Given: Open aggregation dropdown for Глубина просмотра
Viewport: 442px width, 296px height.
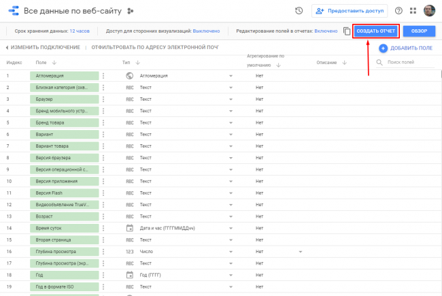Looking at the screenshot, I should (x=300, y=252).
